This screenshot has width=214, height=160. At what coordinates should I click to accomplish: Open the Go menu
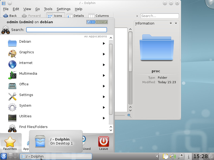[37, 9]
